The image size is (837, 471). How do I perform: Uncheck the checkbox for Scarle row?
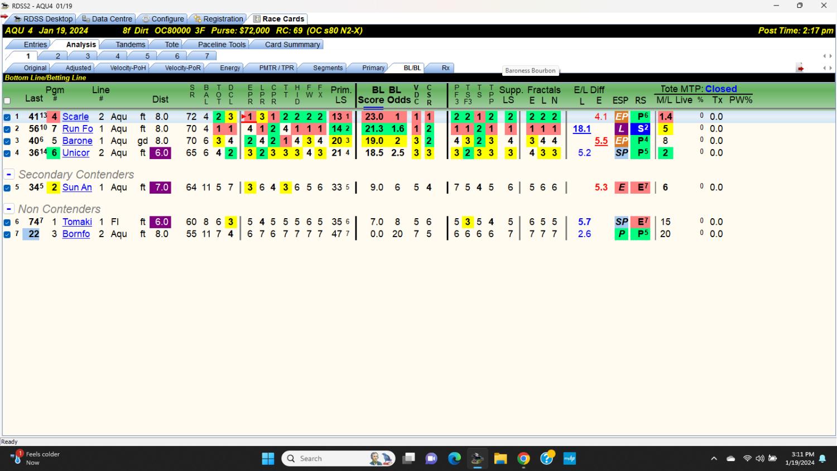[7, 117]
